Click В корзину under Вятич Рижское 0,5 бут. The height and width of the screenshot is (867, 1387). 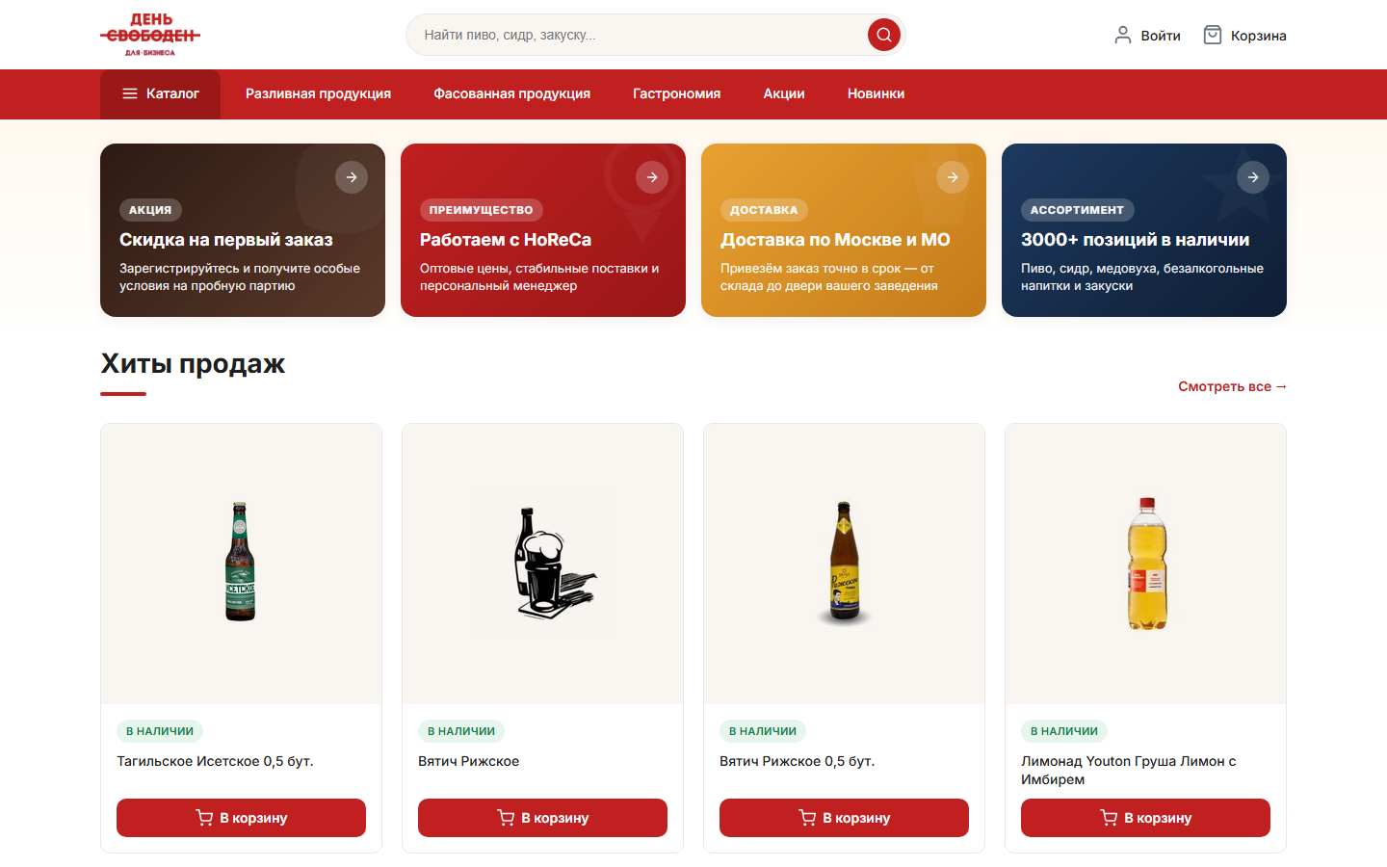point(844,818)
